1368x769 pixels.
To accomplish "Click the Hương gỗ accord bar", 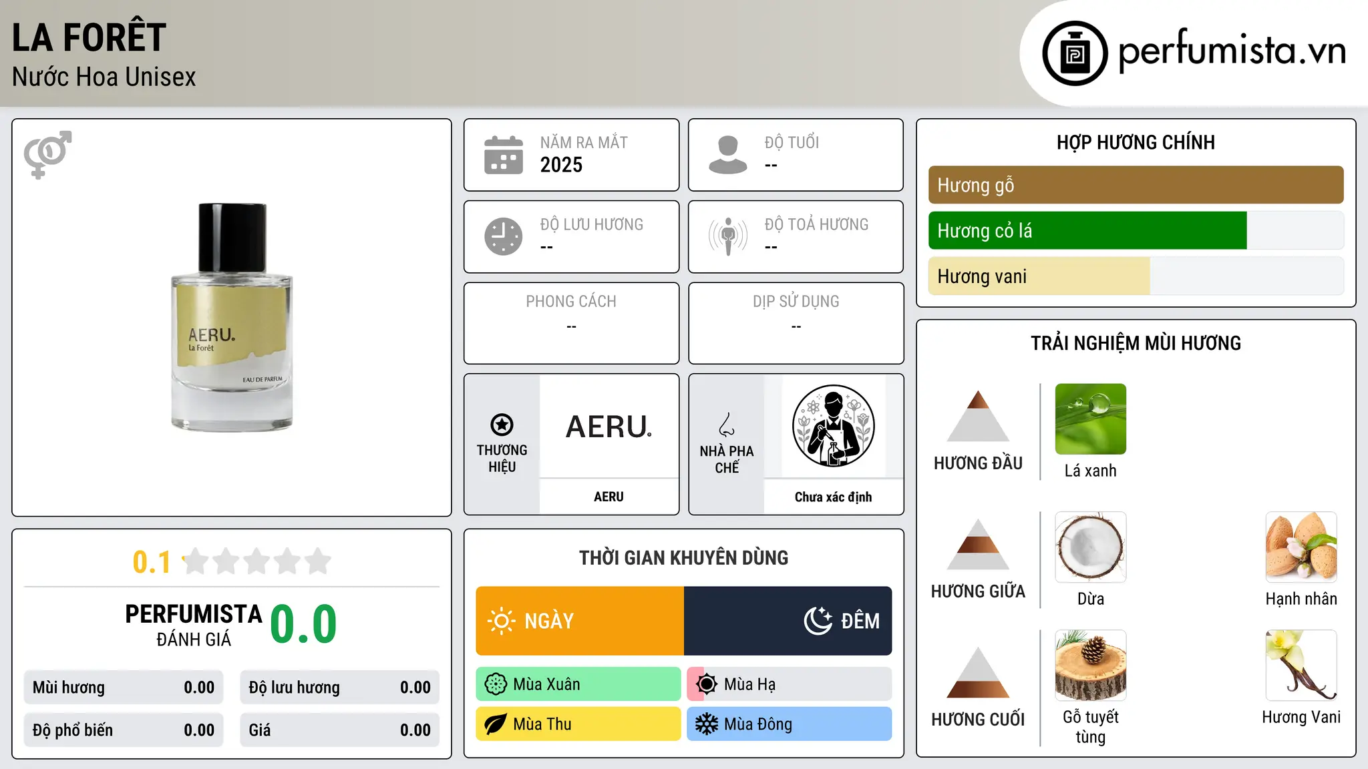I will tap(1136, 185).
